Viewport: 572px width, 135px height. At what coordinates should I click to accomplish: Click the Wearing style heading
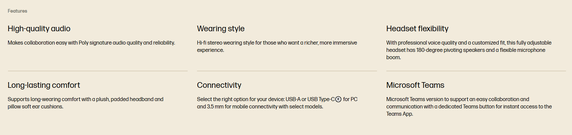click(x=221, y=29)
